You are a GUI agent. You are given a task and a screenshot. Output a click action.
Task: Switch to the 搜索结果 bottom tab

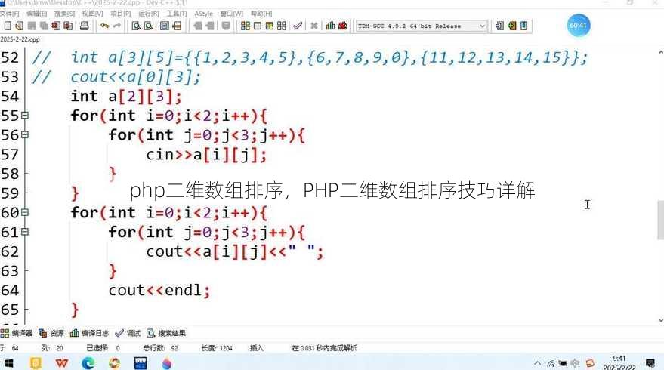pos(166,333)
